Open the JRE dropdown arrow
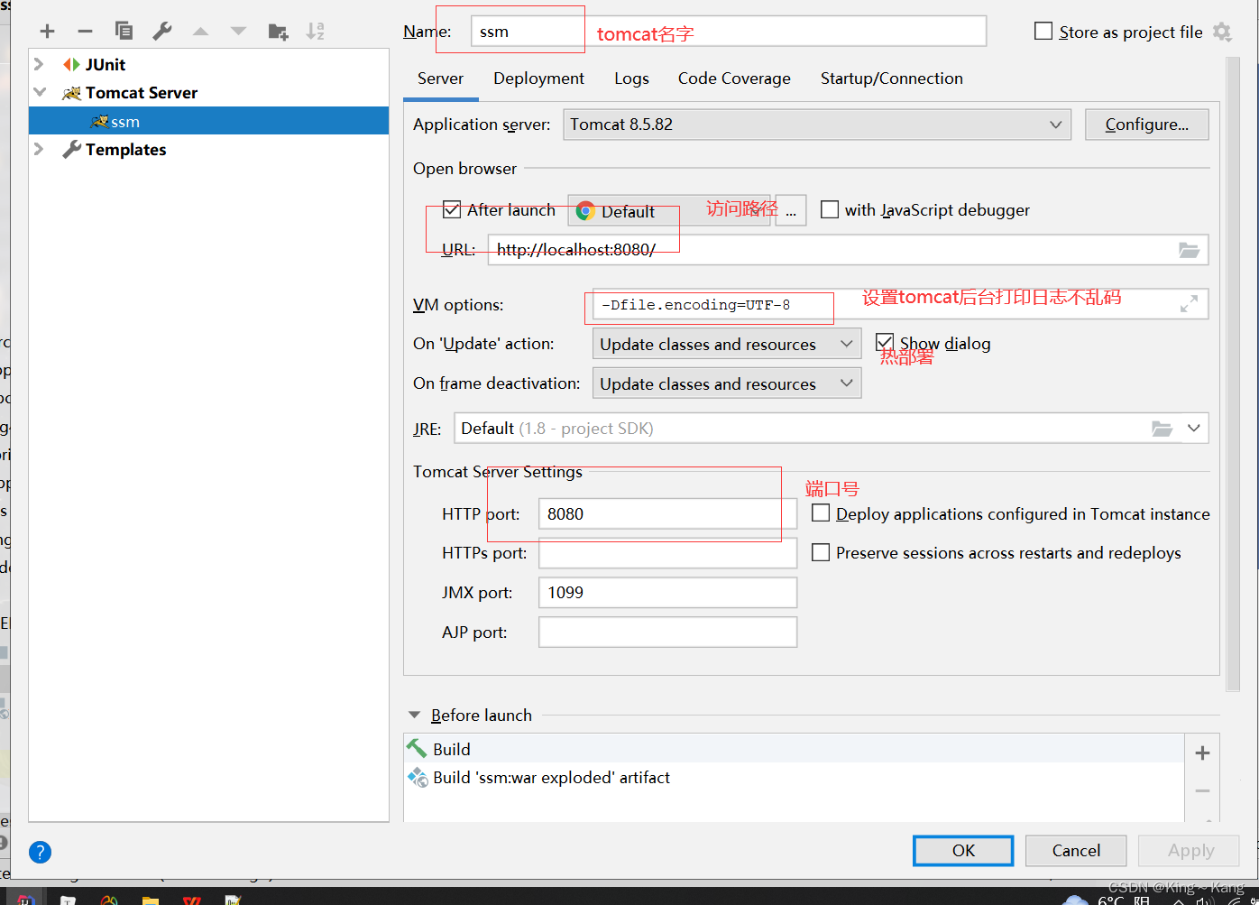This screenshot has height=905, width=1259. (1194, 428)
